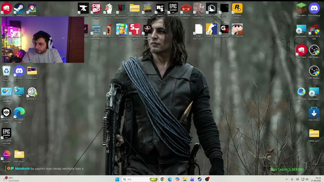Launch Edge from the taskbar
Screen dimensions: 324x182
[170, 179]
